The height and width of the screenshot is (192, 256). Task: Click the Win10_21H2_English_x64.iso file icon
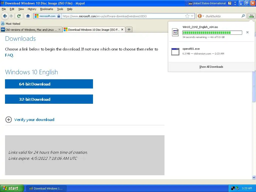tap(175, 32)
